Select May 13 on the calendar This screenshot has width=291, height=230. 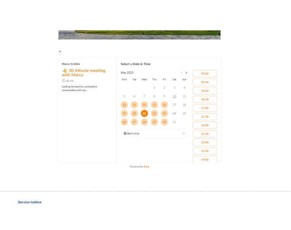(134, 105)
